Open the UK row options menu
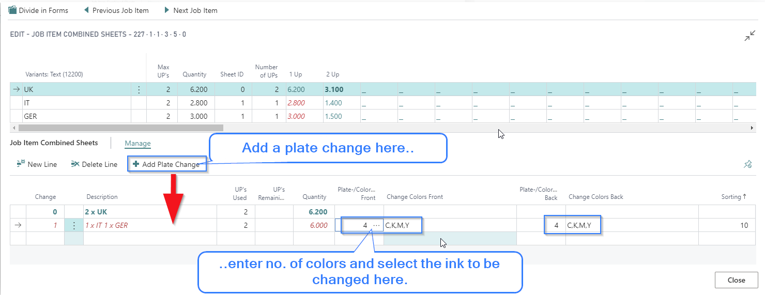The height and width of the screenshot is (295, 765). [x=139, y=89]
